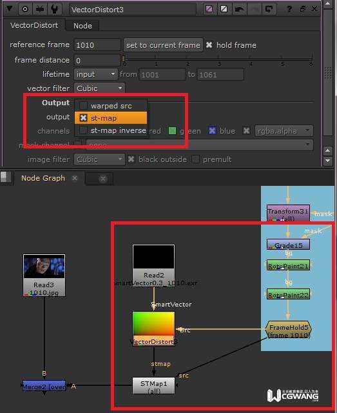The width and height of the screenshot is (337, 413).
Task: Click the white gl color swatch icon
Action: coord(224,9)
